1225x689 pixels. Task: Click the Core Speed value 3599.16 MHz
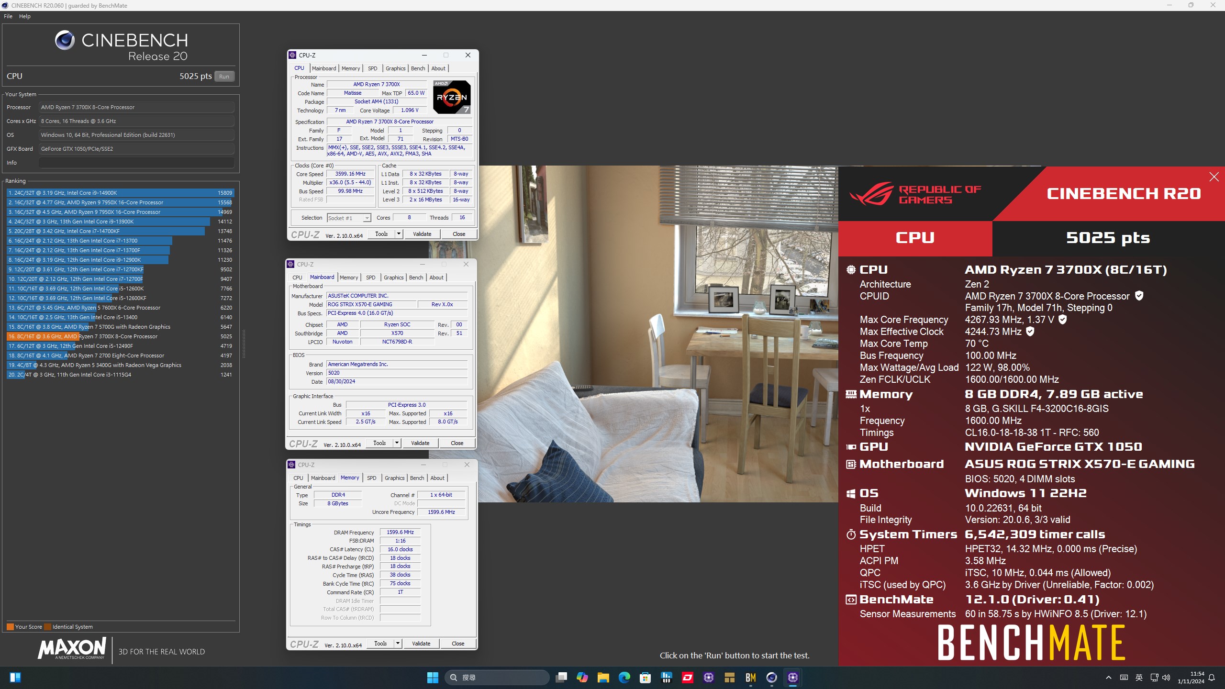click(350, 174)
